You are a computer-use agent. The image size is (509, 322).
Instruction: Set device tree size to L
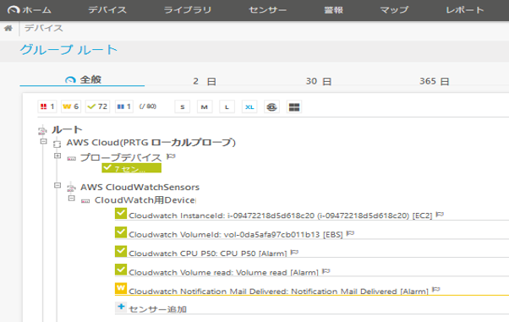click(x=227, y=106)
